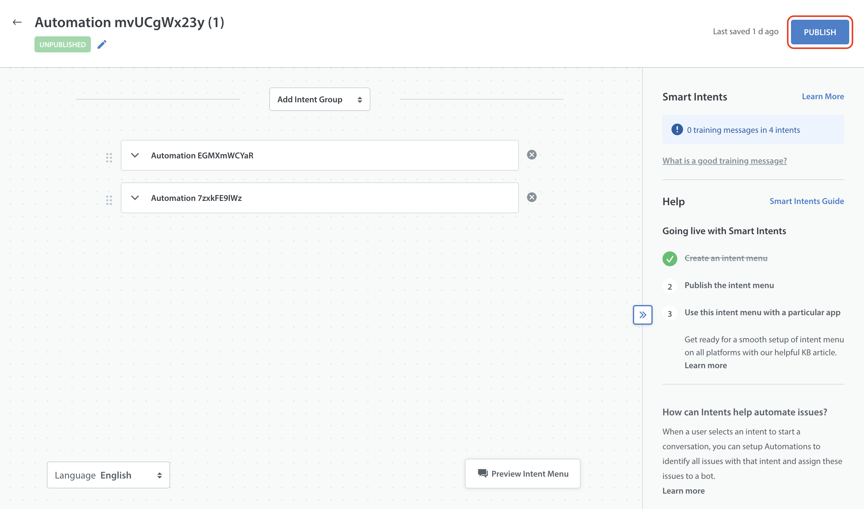
Task: Click the pencil edit name icon
Action: coord(102,45)
